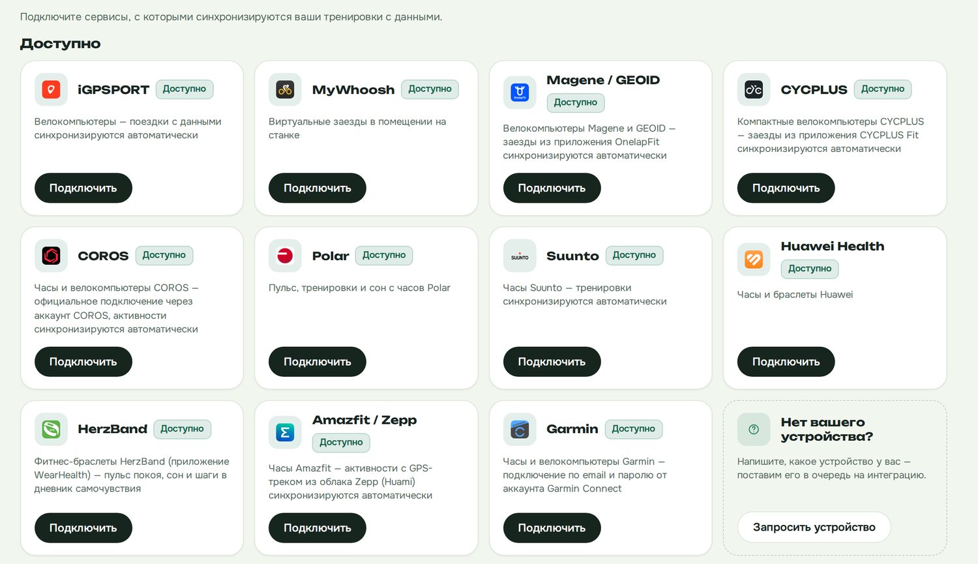Click the Garmin card title
This screenshot has width=978, height=564.
[572, 429]
